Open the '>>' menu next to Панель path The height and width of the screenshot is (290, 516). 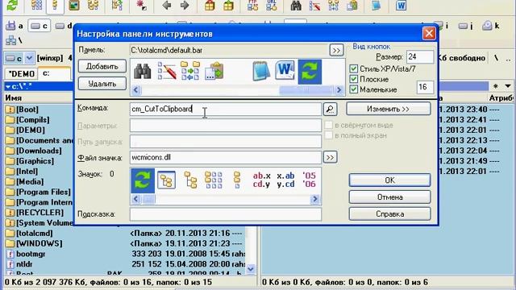click(x=336, y=50)
